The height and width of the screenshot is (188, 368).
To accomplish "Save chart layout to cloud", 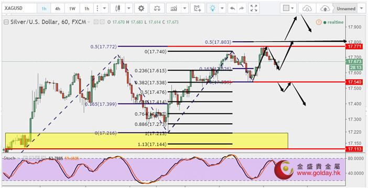I will coord(324,9).
